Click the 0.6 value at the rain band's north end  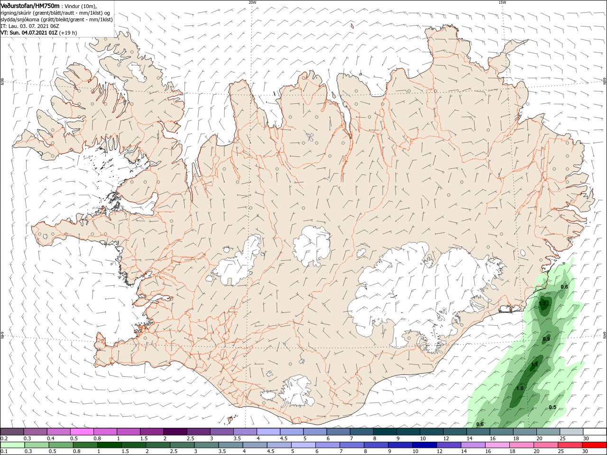(x=564, y=286)
